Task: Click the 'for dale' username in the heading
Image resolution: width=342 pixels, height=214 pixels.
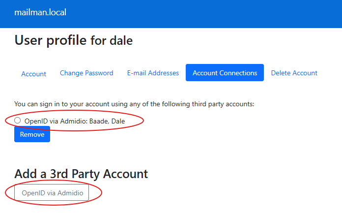Action: [x=112, y=41]
